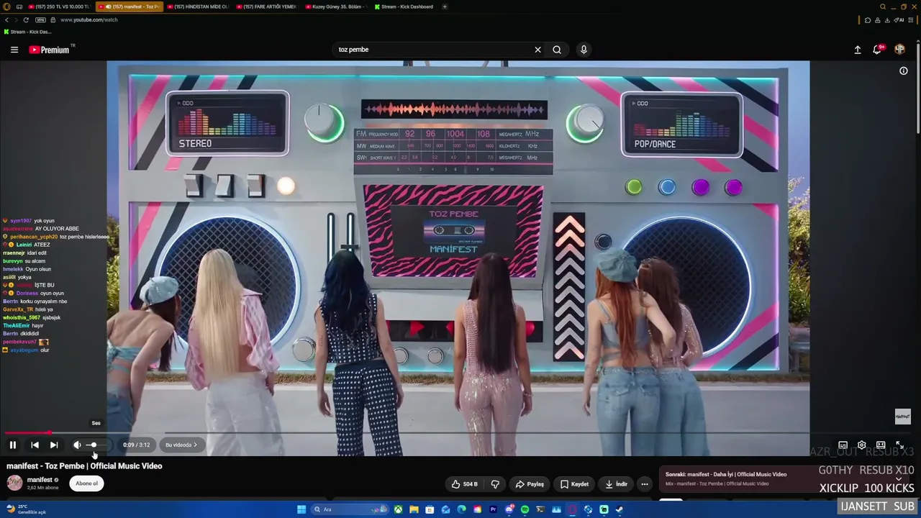Viewport: 921px width, 518px height.
Task: Share the video via 'Paylaş'
Action: (x=530, y=484)
